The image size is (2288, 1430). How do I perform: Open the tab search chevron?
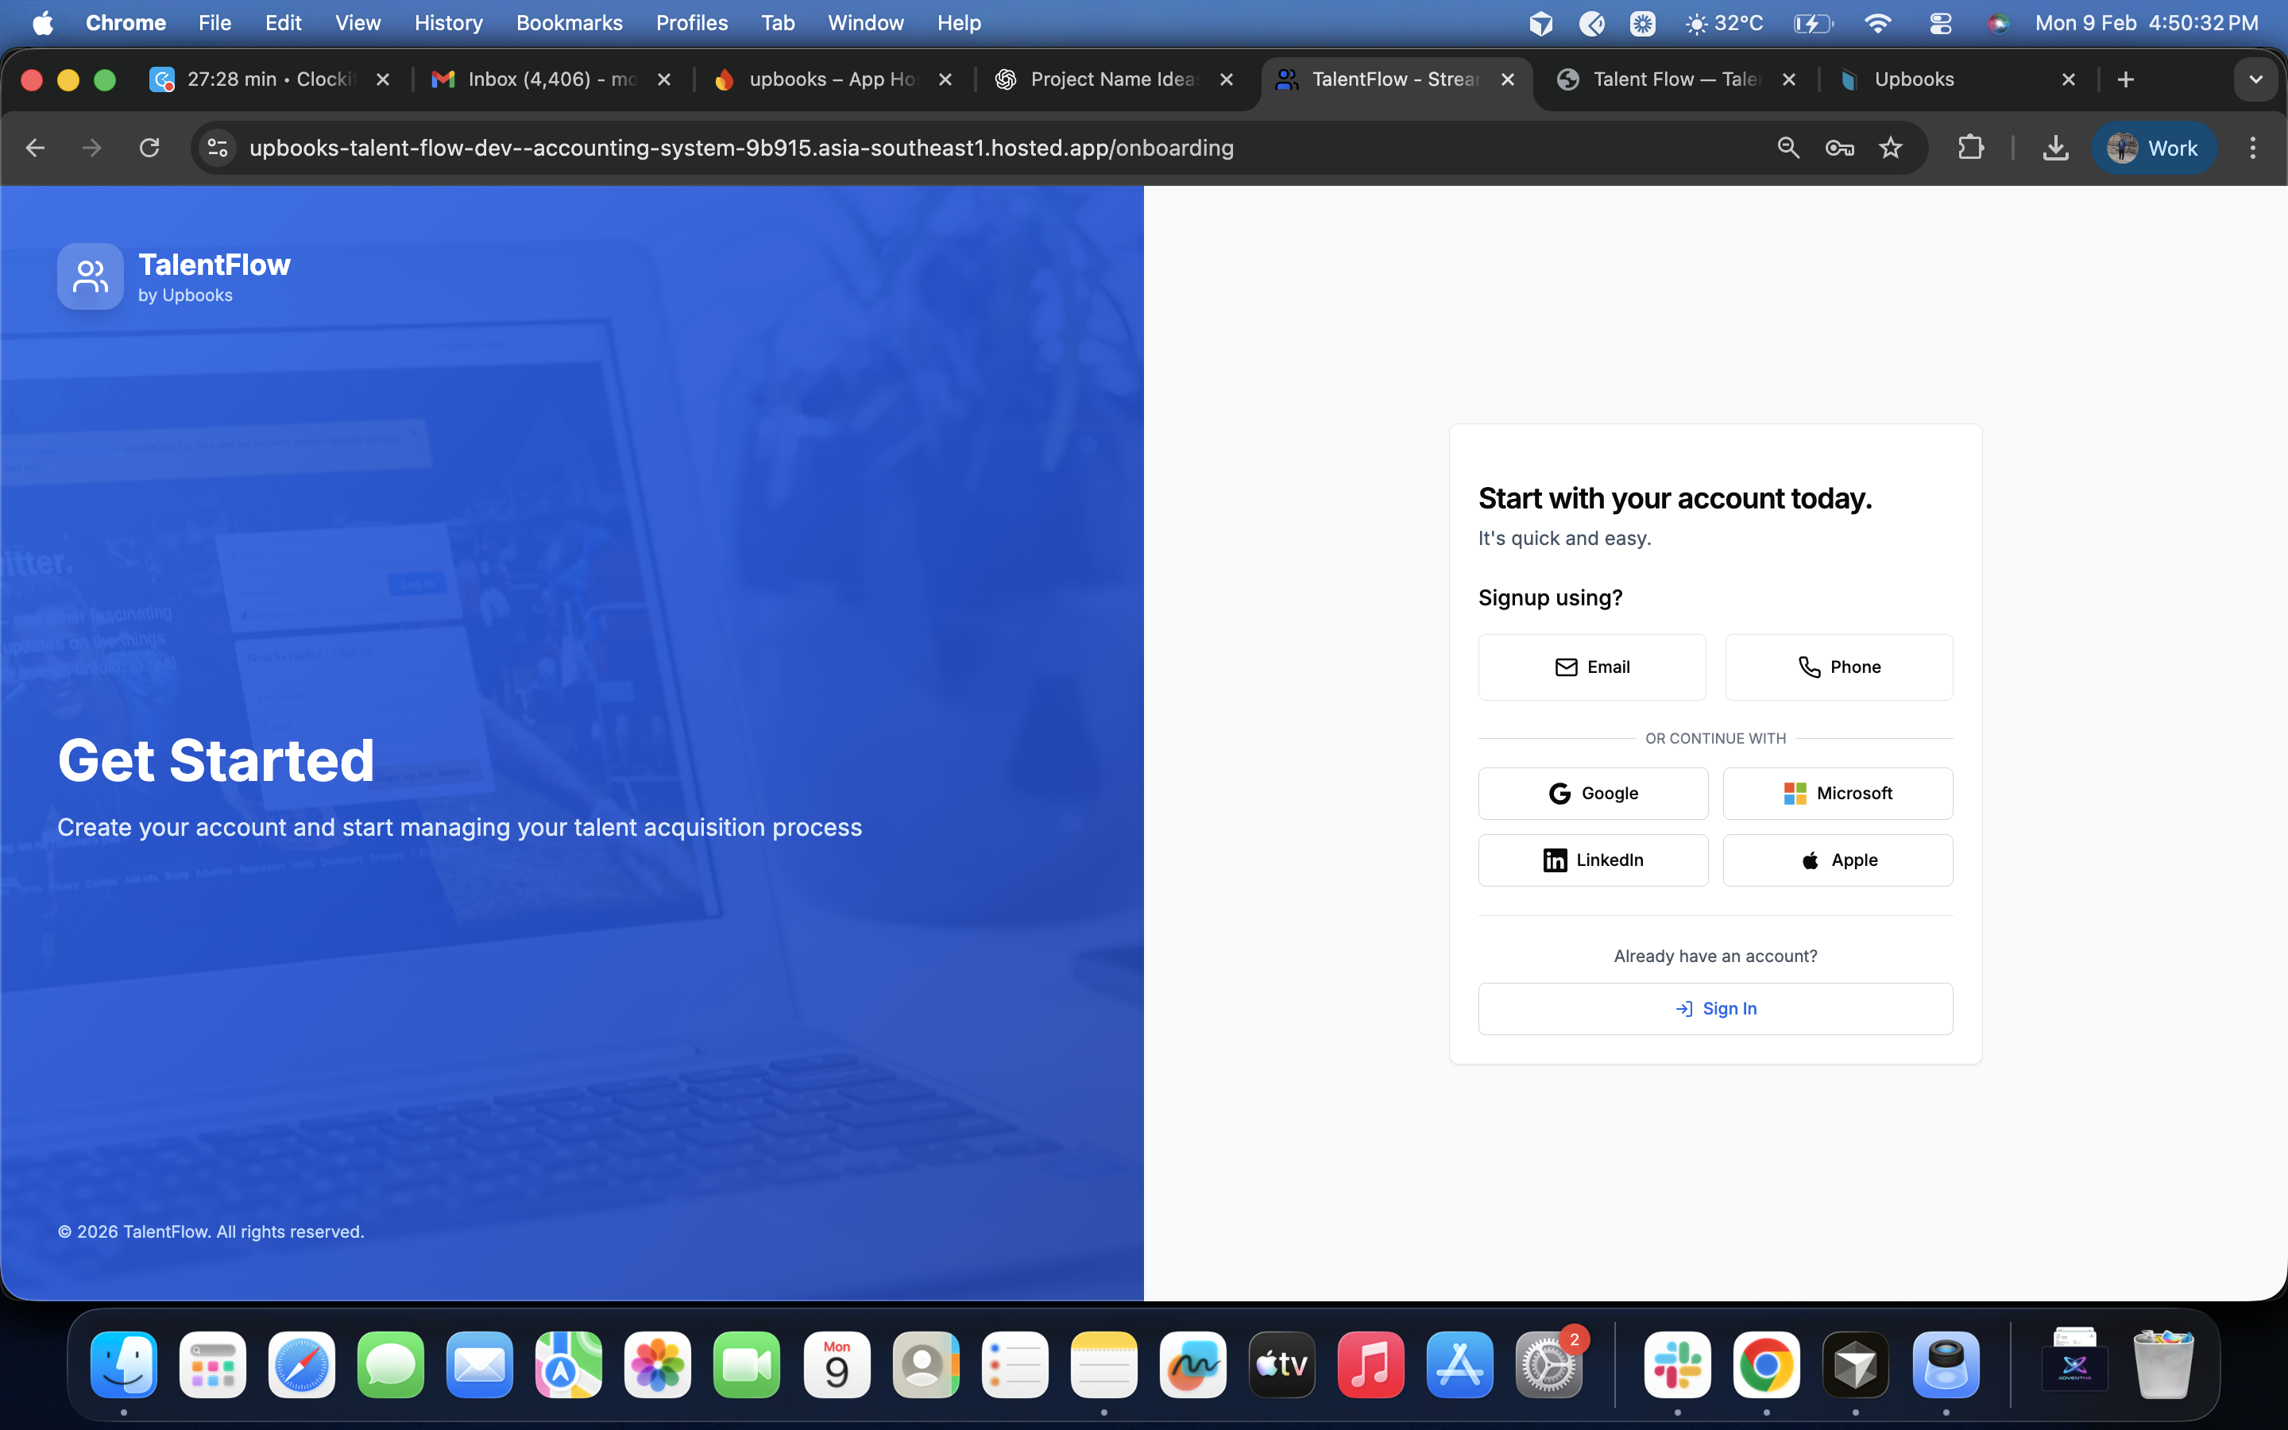coord(2255,79)
